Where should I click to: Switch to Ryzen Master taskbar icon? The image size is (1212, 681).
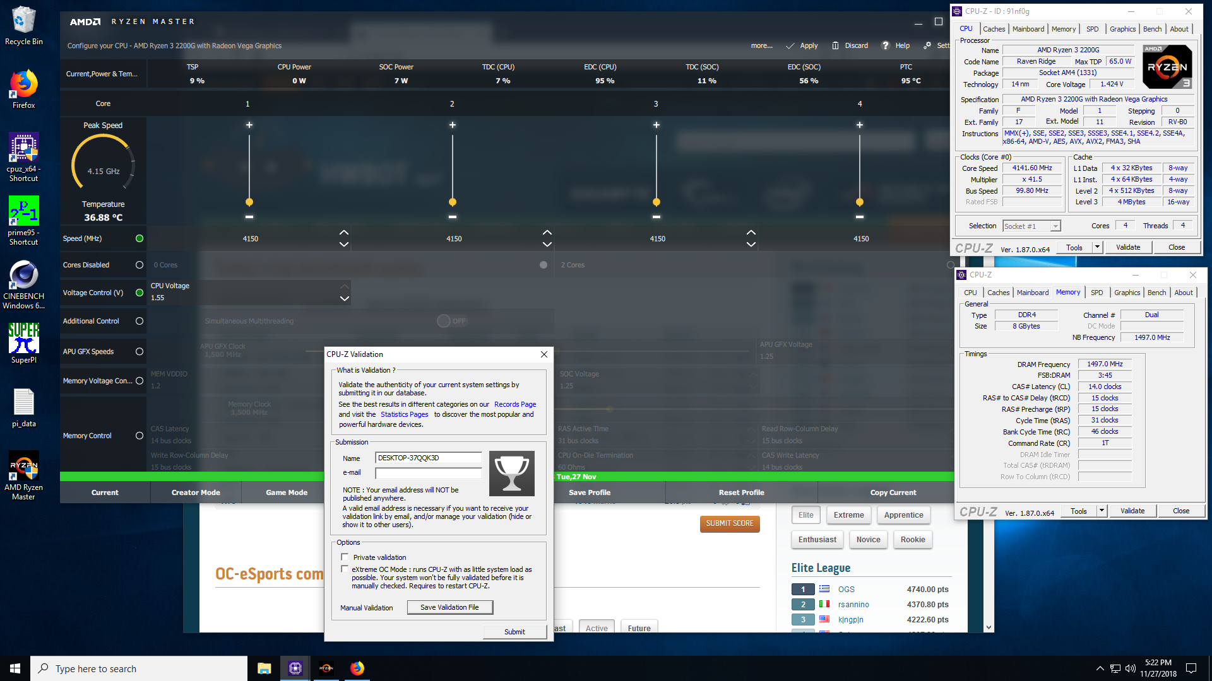pyautogui.click(x=326, y=668)
